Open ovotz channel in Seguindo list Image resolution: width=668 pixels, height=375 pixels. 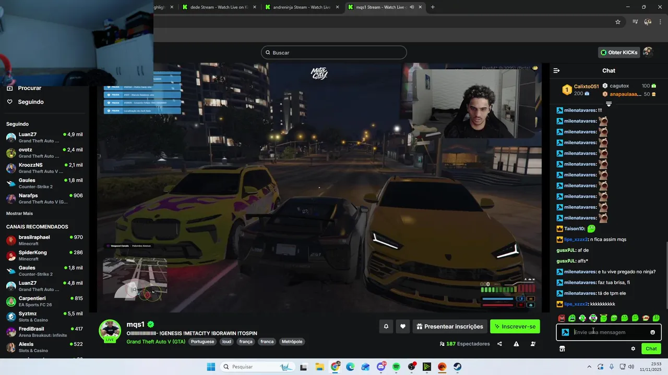click(x=44, y=153)
